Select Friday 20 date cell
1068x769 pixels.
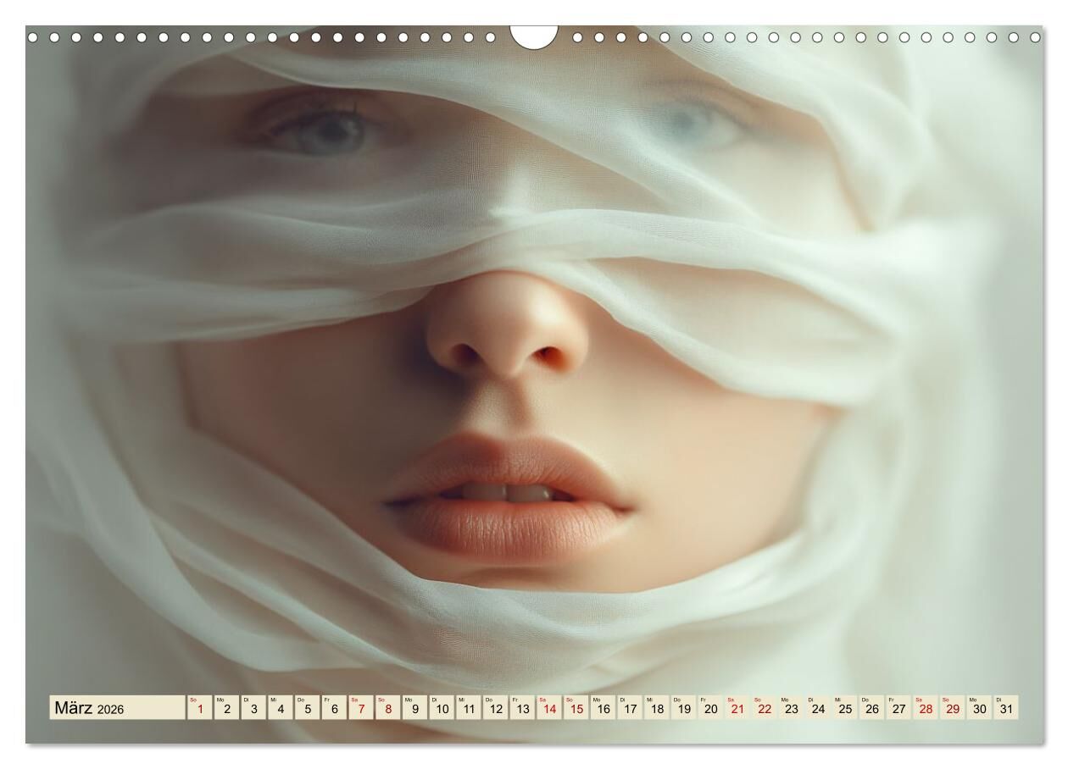click(x=710, y=708)
